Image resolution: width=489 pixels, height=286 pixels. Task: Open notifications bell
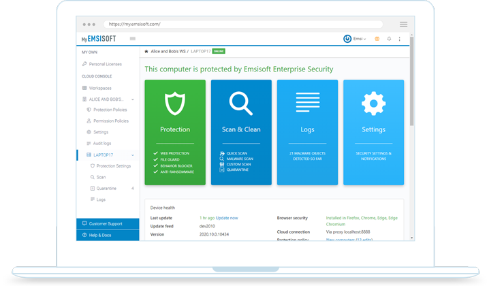[x=389, y=39]
